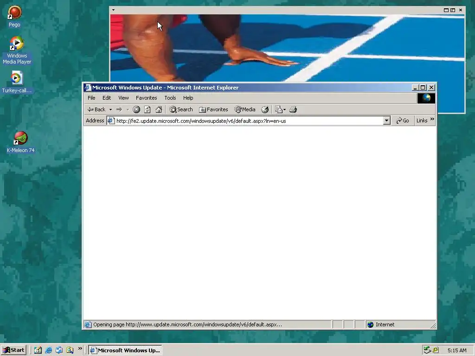Expand the address bar dropdown list

[x=386, y=121]
